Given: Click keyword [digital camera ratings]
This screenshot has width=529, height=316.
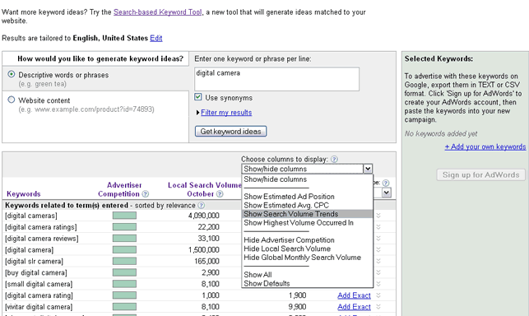Looking at the screenshot, I should (41, 227).
